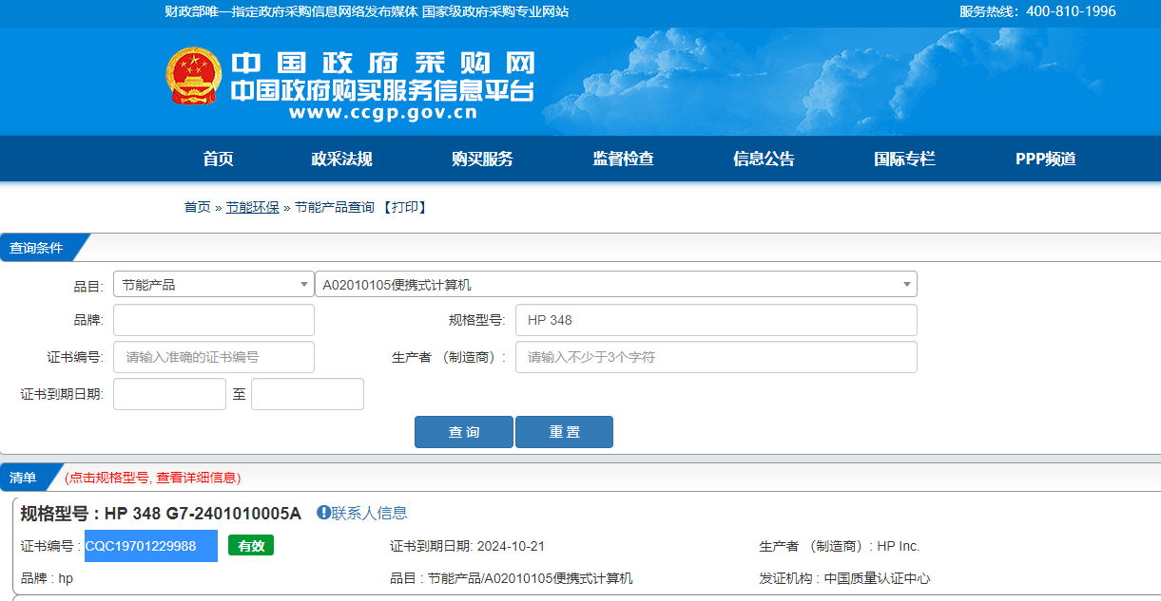The height and width of the screenshot is (601, 1161).
Task: Click the 发证机构 中国质量认证中心 text
Action: [x=844, y=578]
